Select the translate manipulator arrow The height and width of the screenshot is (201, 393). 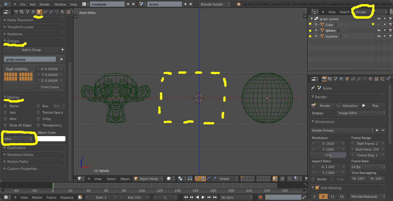point(203,179)
